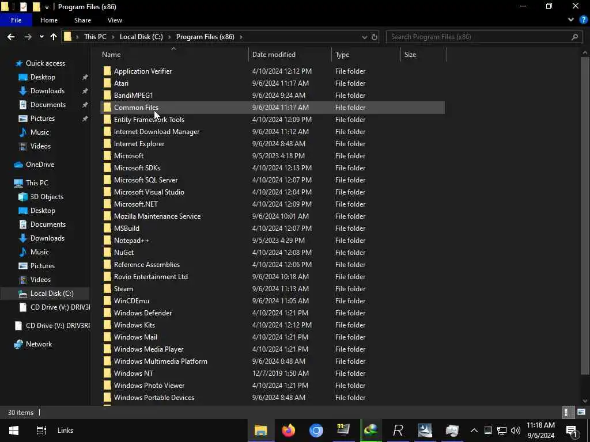Sort by the Type column header

(342, 55)
